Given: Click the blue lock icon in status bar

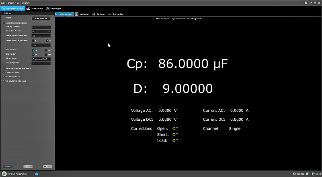Looking at the screenshot, I should coord(36,174).
